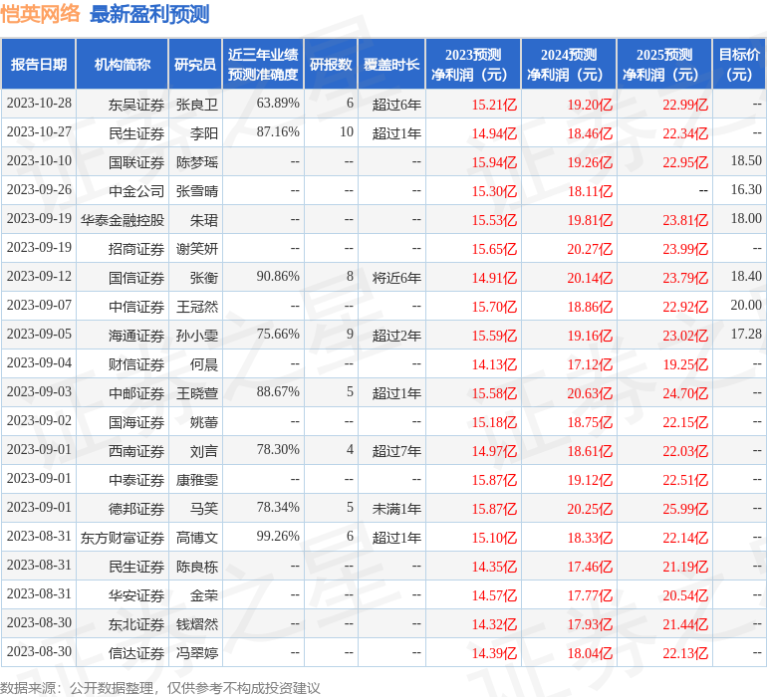Click the date 2023-08-30 in 信达证券 row
The height and width of the screenshot is (697, 767).
pos(39,651)
